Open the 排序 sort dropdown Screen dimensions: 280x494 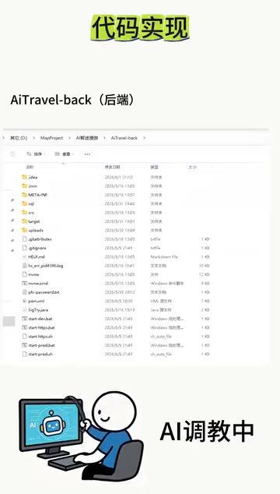pos(36,154)
